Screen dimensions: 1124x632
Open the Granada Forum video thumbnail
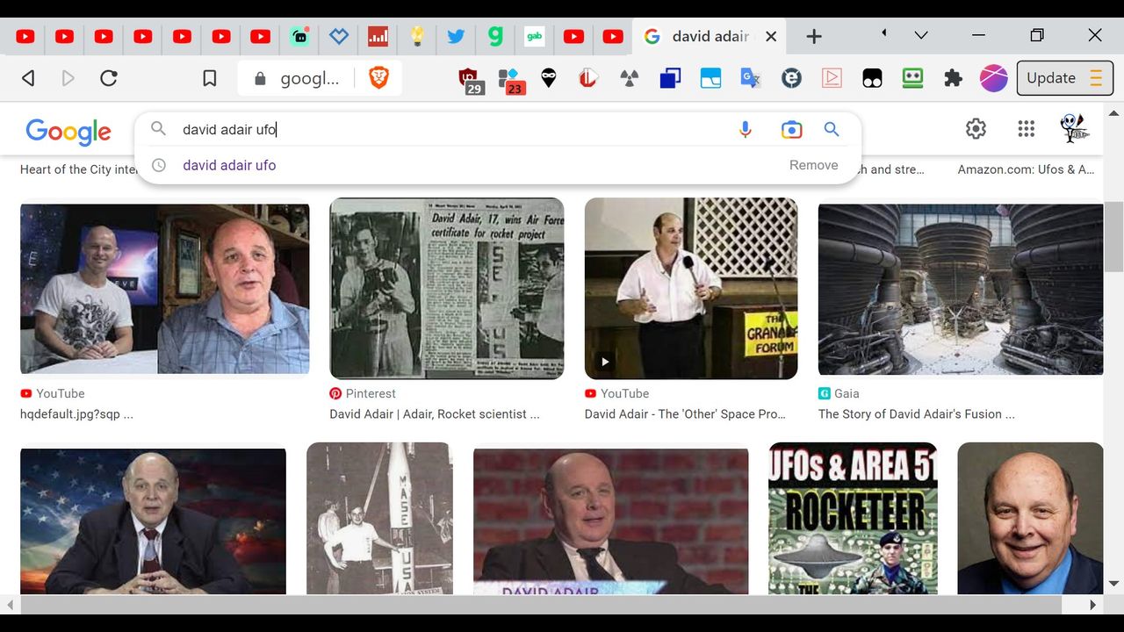click(691, 288)
